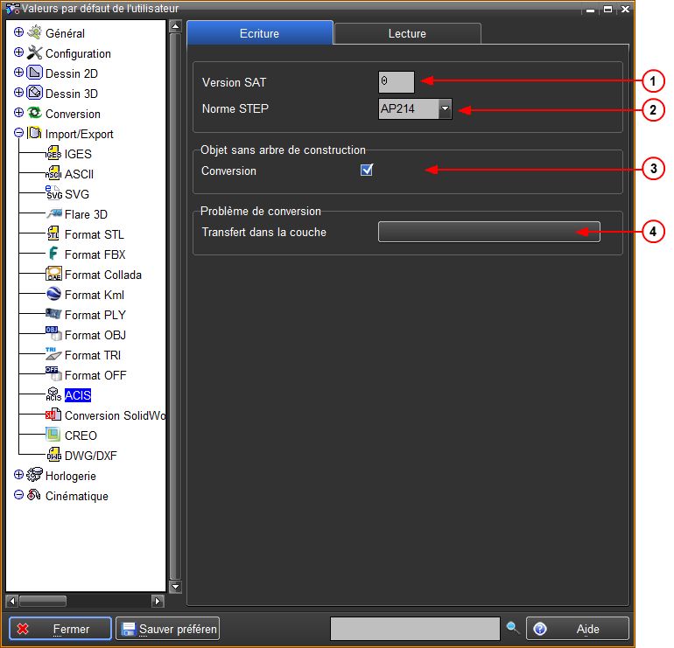Click the IGES format icon

click(53, 154)
